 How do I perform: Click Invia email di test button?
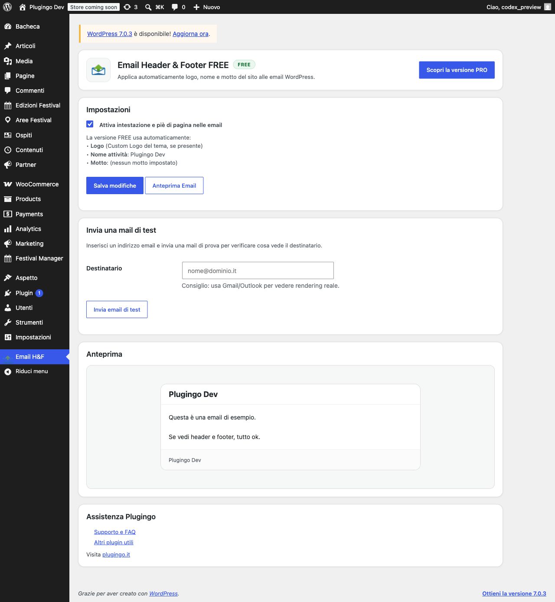click(x=117, y=309)
